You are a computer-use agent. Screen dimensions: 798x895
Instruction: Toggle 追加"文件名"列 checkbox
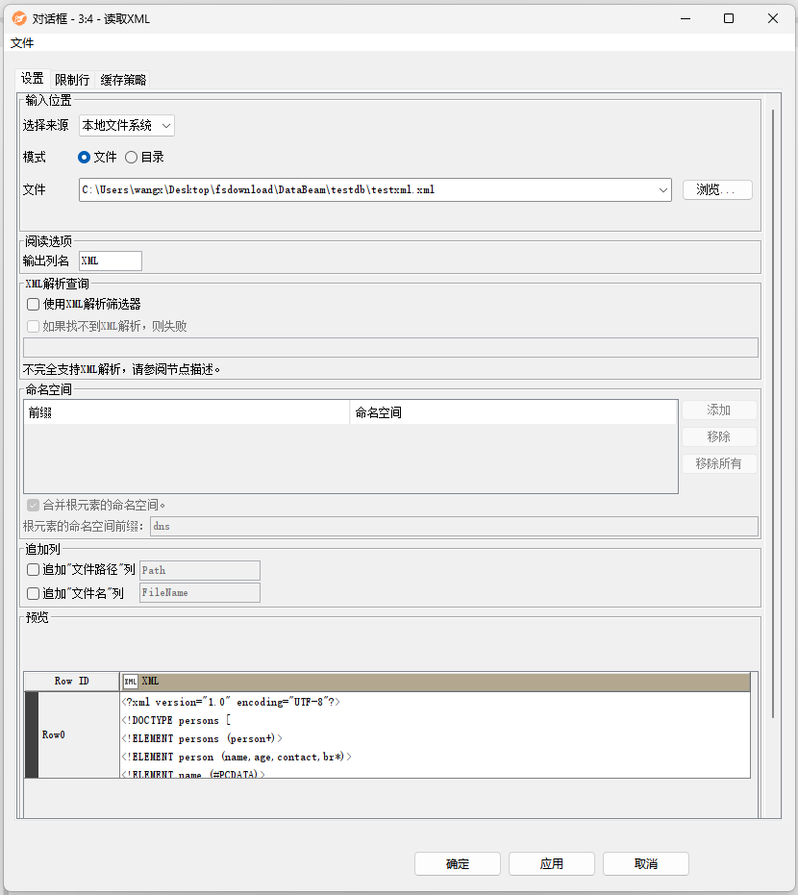coord(34,593)
